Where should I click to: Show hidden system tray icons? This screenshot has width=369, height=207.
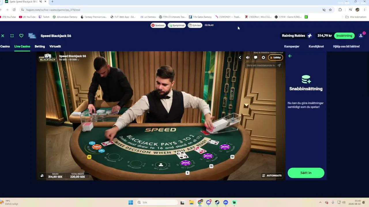(x=320, y=202)
